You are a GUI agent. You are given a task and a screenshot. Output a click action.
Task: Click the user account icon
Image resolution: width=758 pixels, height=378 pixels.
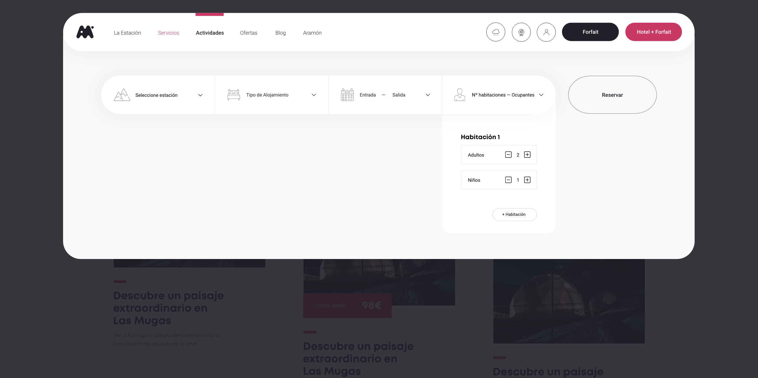pos(546,32)
